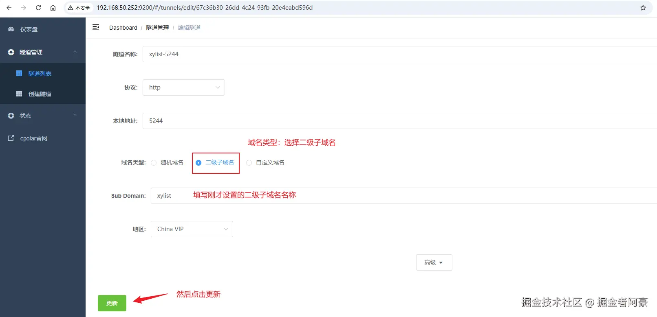Click the Sub Domain input field
Image resolution: width=657 pixels, height=317 pixels.
click(x=403, y=196)
